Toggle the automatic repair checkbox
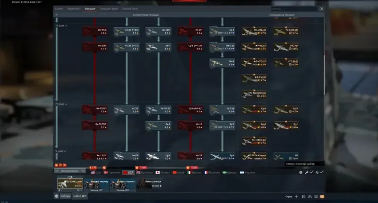Viewport: 378px width, 203px height. pyautogui.click(x=311, y=172)
